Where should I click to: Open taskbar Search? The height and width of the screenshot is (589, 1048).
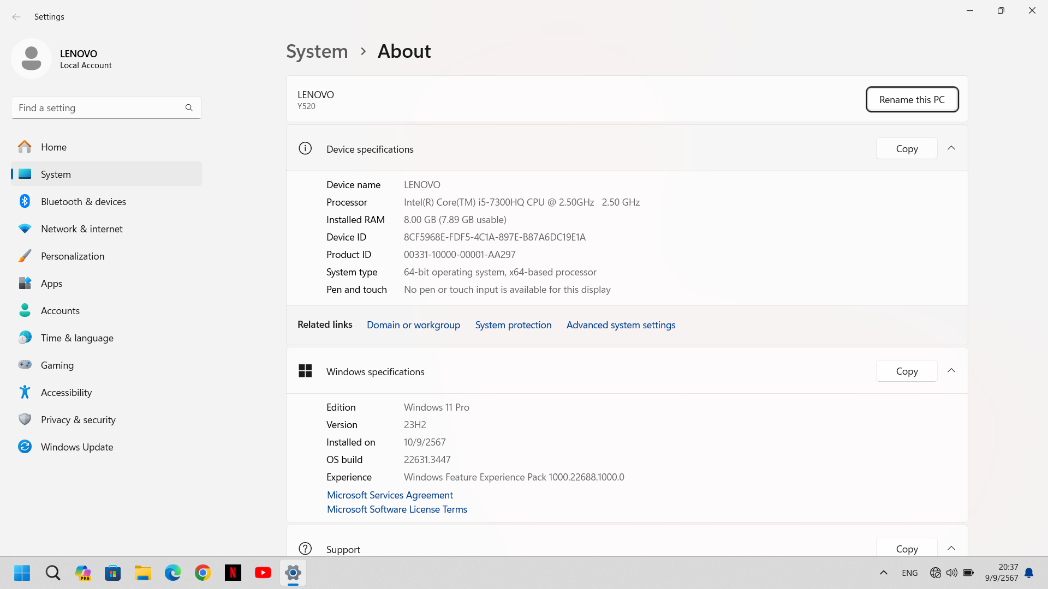[53, 573]
